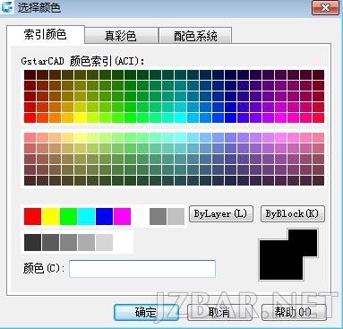This screenshot has height=329, width=343.
Task: Pick bright cyan in the upper ACI palette's bottom row
Action: pyautogui.click(x=181, y=117)
